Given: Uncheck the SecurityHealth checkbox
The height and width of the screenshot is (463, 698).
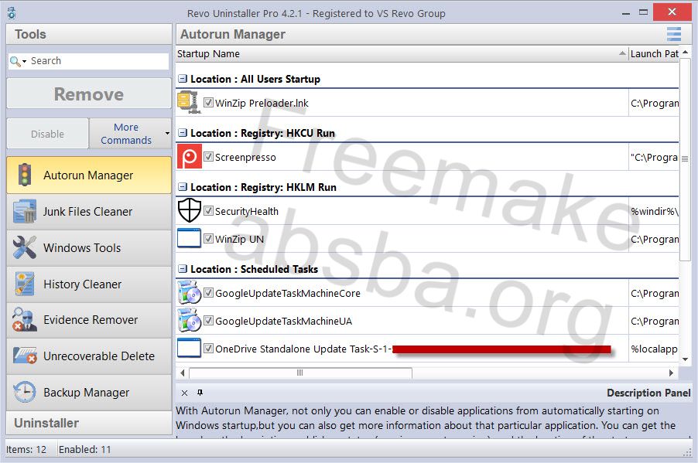Looking at the screenshot, I should 208,210.
